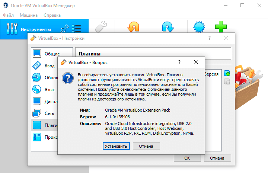Click the pin icon beside Инструменты
This screenshot has width=268, height=173.
click(64, 29)
